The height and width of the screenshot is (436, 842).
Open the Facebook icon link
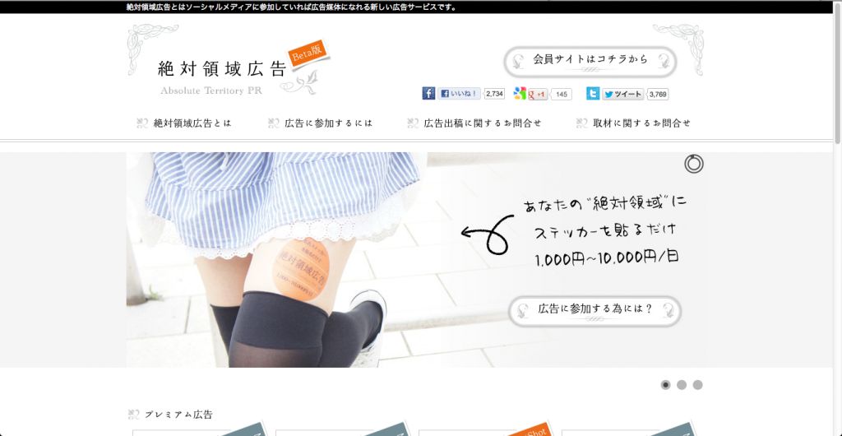click(x=428, y=94)
